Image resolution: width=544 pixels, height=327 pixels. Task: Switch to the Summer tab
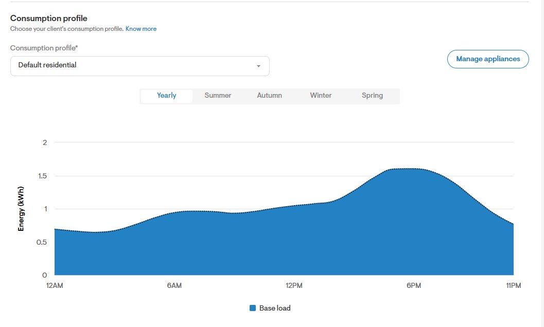(x=218, y=96)
